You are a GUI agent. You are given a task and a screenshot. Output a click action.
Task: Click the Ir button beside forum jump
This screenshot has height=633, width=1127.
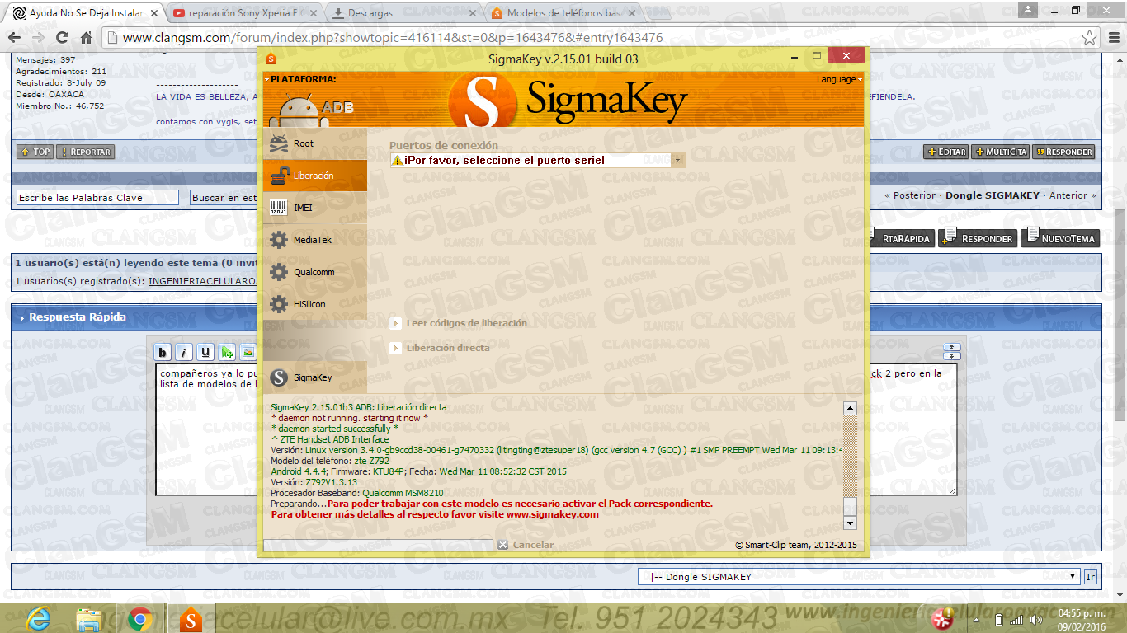(1091, 577)
